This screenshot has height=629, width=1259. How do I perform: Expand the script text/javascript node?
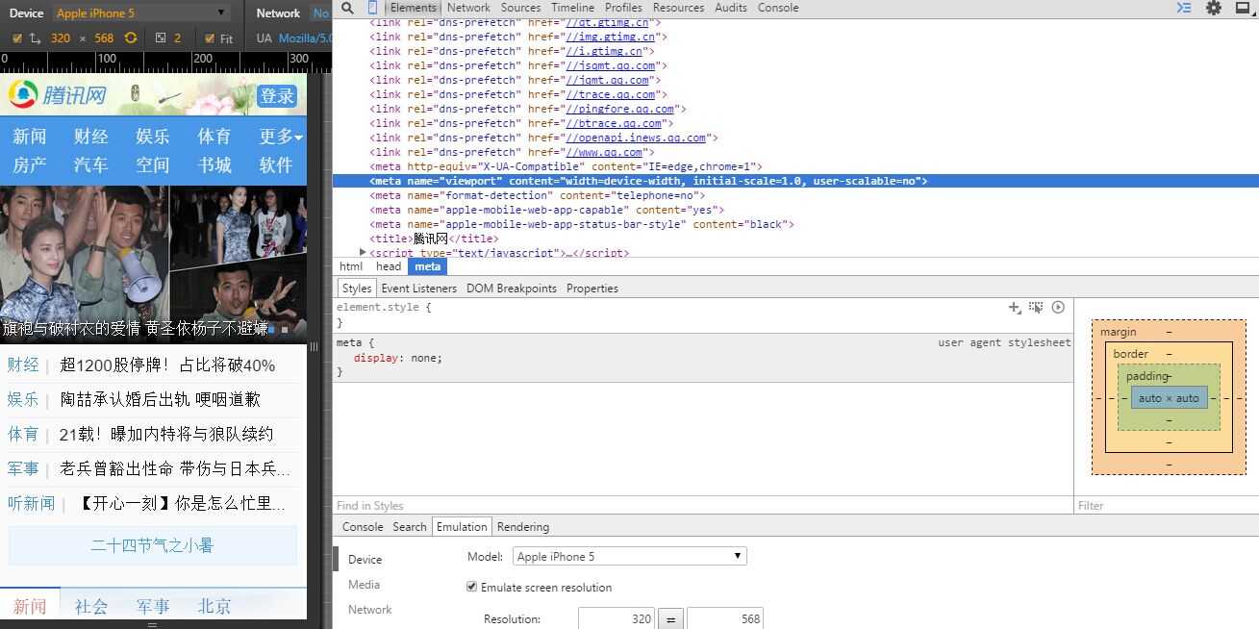coord(363,252)
